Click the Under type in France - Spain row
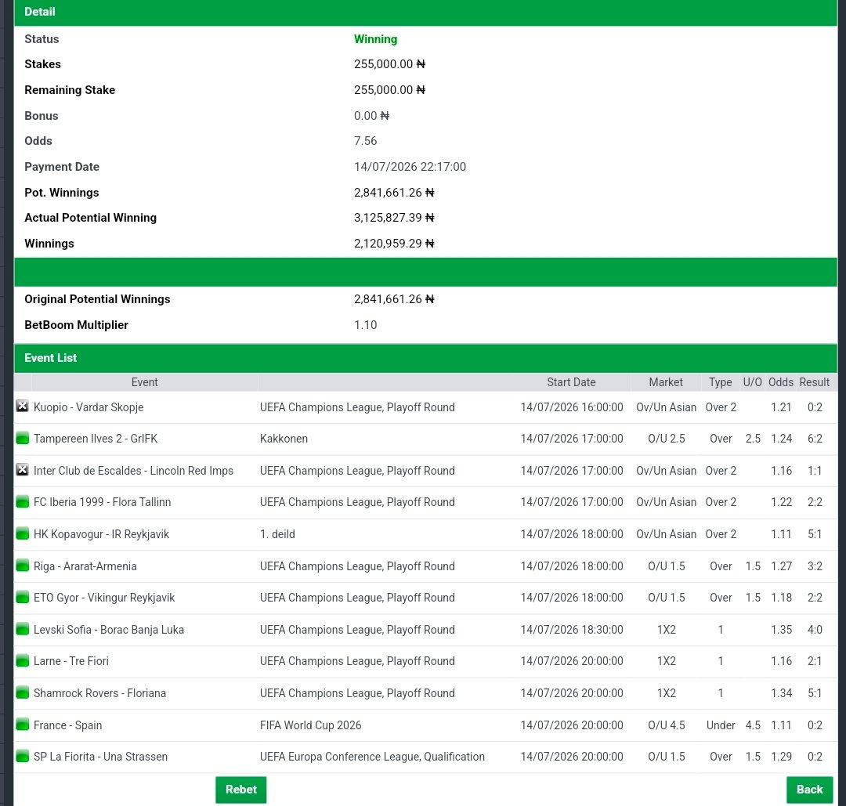Screen dimensions: 846x806 click(721, 725)
